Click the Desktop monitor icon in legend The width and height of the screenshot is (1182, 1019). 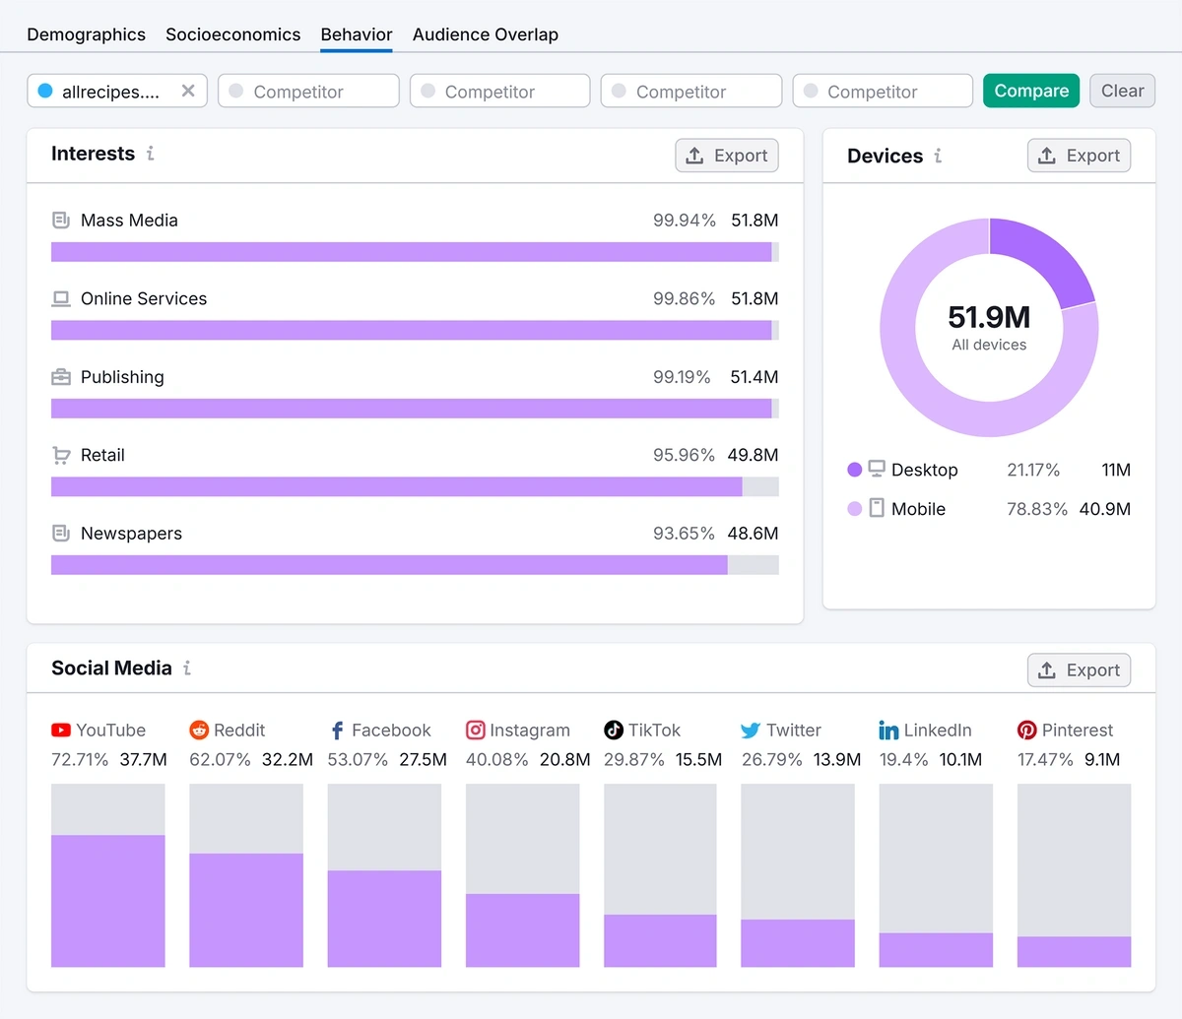click(877, 469)
